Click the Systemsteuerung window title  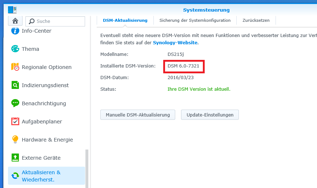(206, 10)
